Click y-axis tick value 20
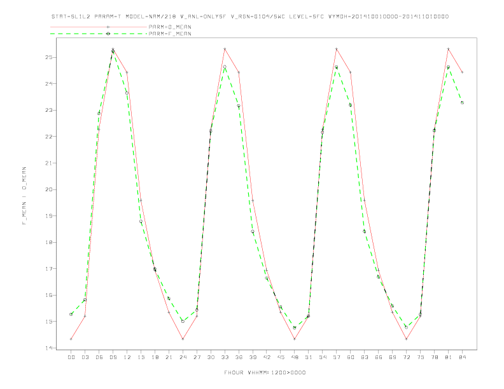This screenshot has height=389, width=504. (48, 189)
